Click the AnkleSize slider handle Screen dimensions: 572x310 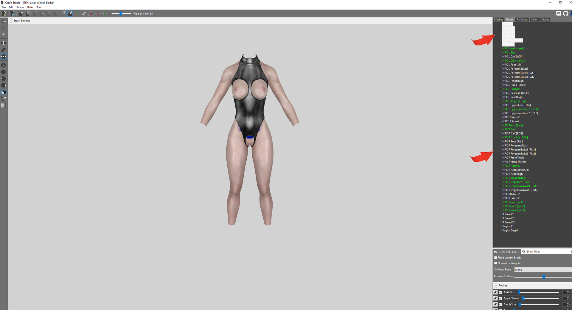519,292
